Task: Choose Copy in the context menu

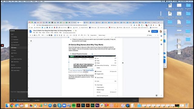Action: pyautogui.click(x=105, y=61)
